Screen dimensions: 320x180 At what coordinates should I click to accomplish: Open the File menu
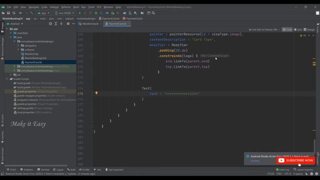tap(9, 7)
